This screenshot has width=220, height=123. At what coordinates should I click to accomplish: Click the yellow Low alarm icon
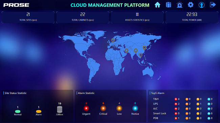point(119,108)
